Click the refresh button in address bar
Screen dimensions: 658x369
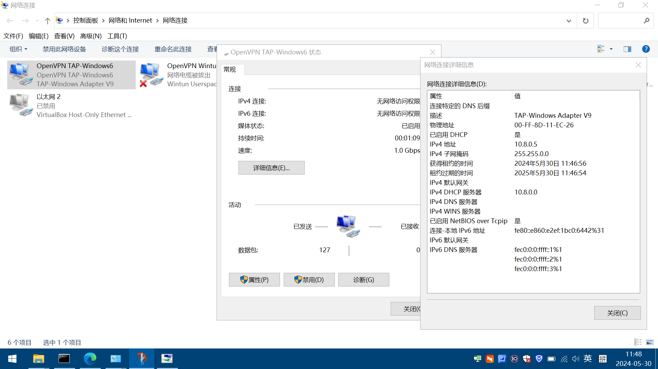tap(585, 21)
